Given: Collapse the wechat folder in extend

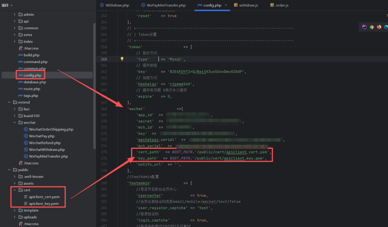Looking at the screenshot, I should [x=15, y=122].
